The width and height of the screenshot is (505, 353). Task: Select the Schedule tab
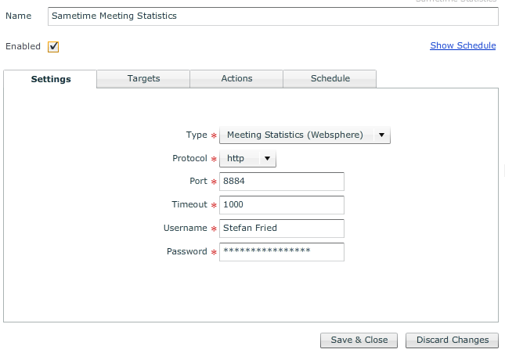pyautogui.click(x=330, y=78)
